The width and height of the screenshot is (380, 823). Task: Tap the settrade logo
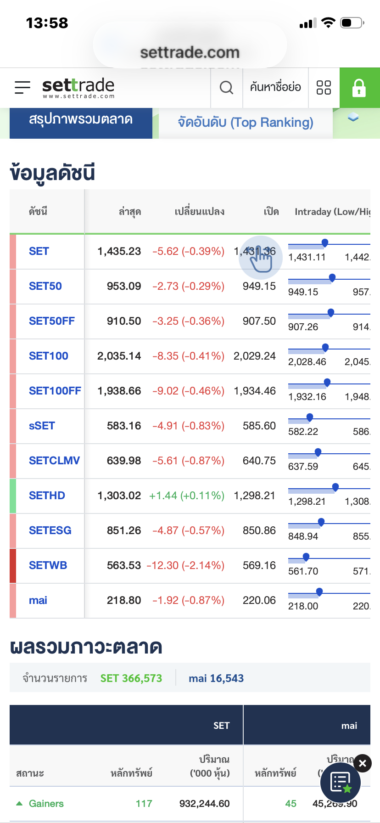click(78, 87)
